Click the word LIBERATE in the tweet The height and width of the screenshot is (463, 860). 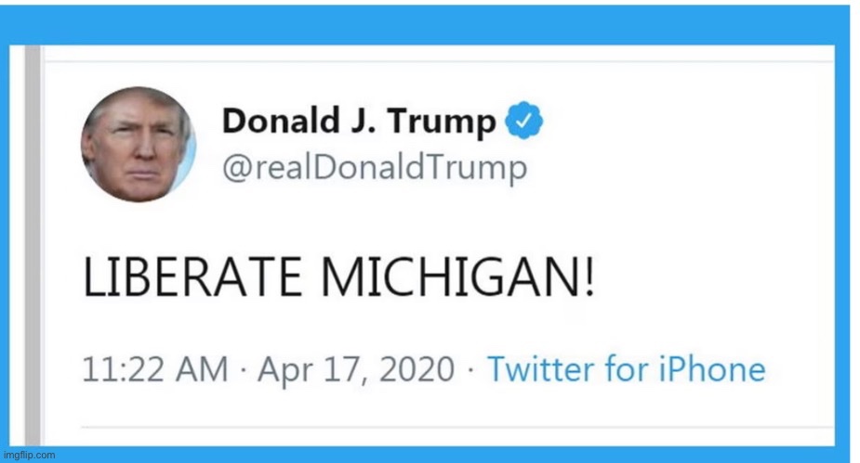[x=192, y=277]
